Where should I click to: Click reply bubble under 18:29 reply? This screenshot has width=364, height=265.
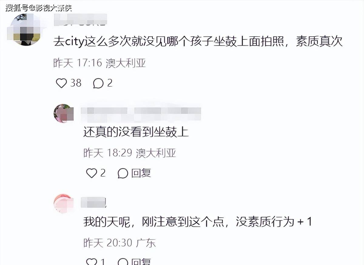123,173
